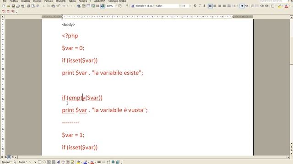Open the Tabella menu
293x164 pixels.
72,1
